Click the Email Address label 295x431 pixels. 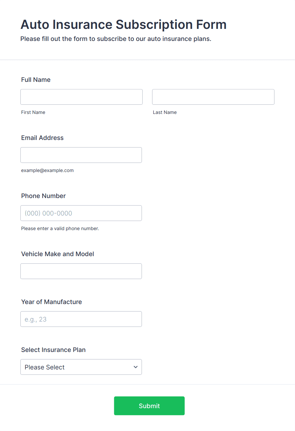(43, 138)
